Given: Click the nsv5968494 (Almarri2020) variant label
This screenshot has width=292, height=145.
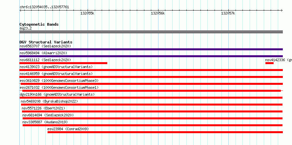Looking at the screenshot, I should pyautogui.click(x=43, y=53).
